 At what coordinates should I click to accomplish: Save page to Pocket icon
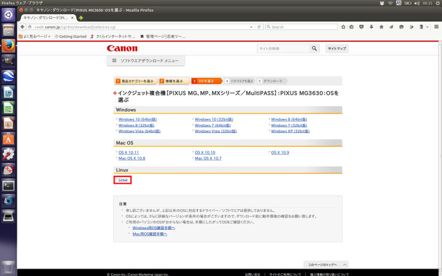point(361,26)
